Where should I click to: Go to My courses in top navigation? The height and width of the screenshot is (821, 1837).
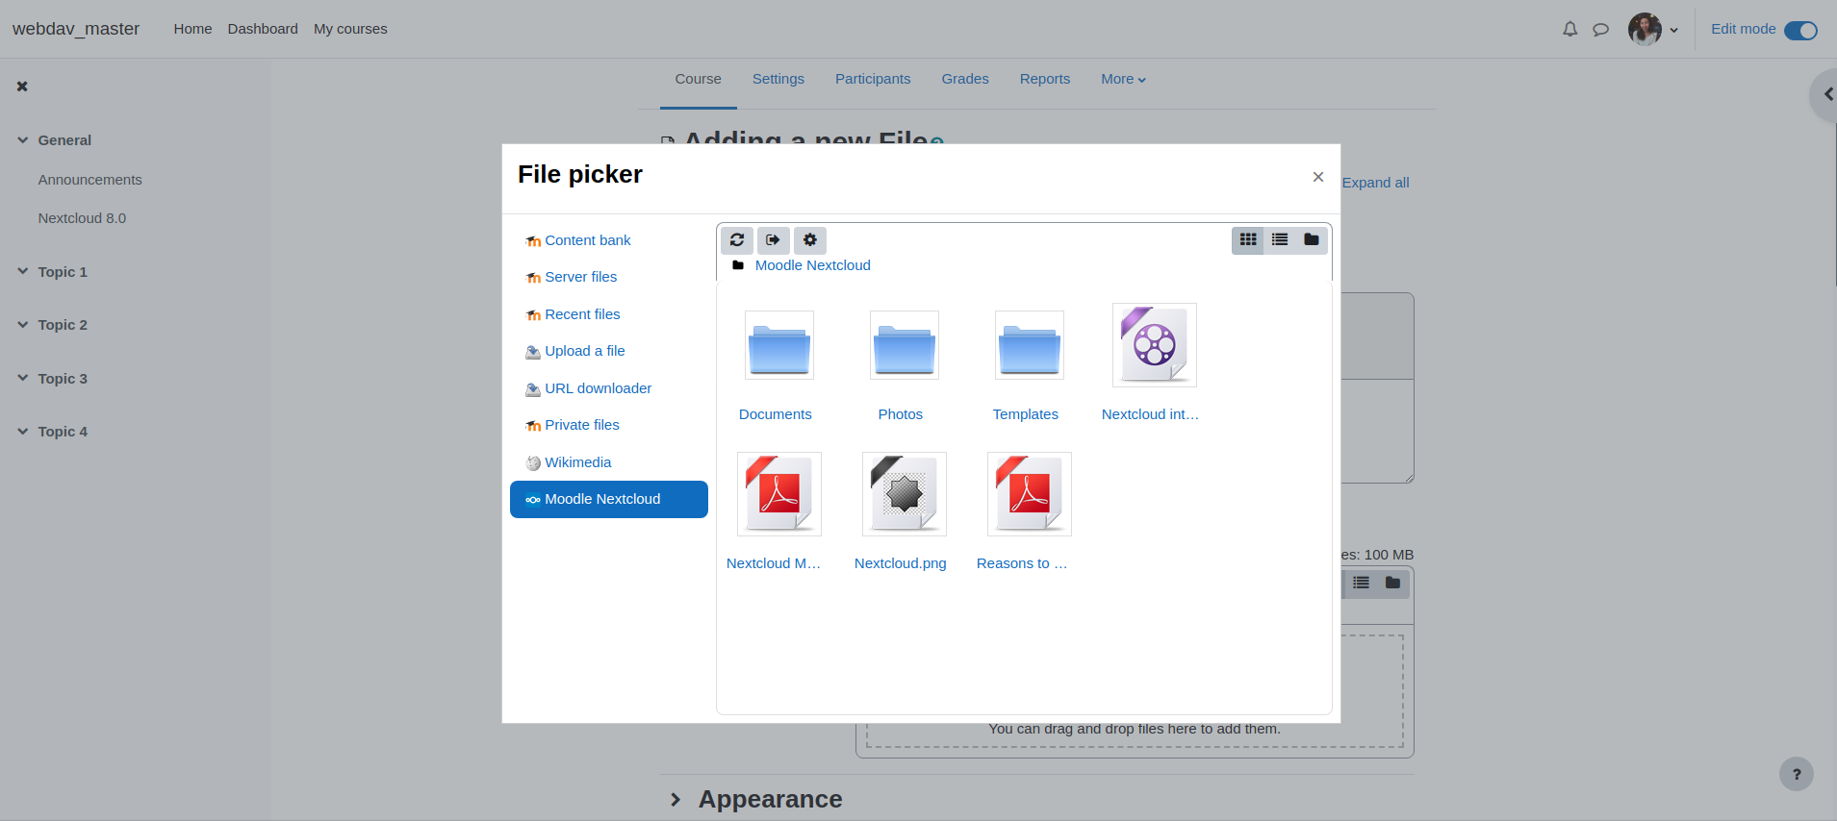click(x=350, y=29)
